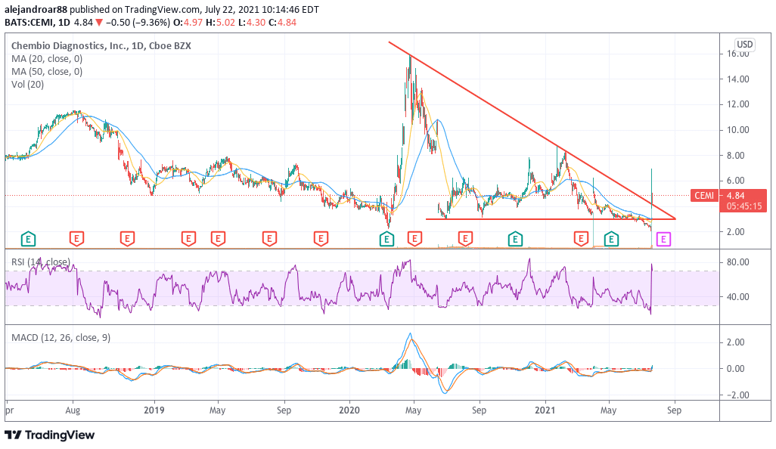Select the Chembio Diagnostics, Inc. chart title
Viewport: 776px width, 449px height.
pyautogui.click(x=101, y=46)
